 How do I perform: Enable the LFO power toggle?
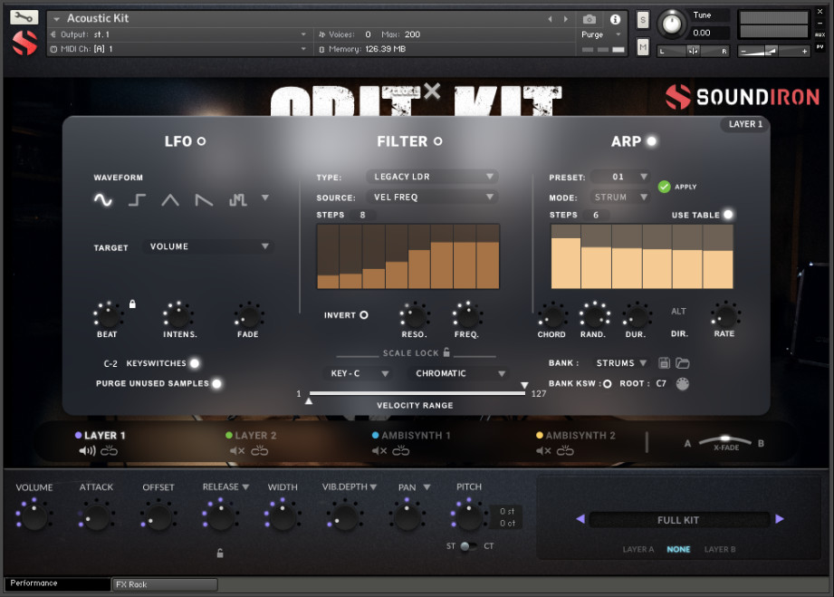tap(202, 141)
